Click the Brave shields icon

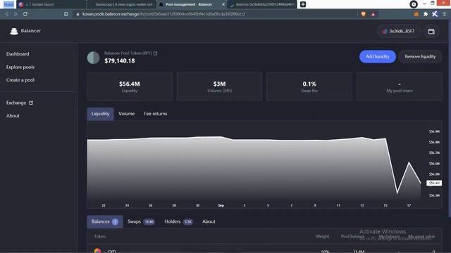coord(364,14)
